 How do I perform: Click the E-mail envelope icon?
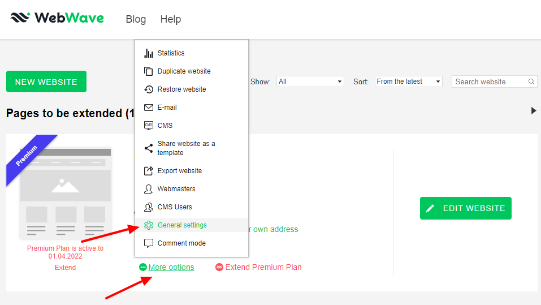point(148,108)
